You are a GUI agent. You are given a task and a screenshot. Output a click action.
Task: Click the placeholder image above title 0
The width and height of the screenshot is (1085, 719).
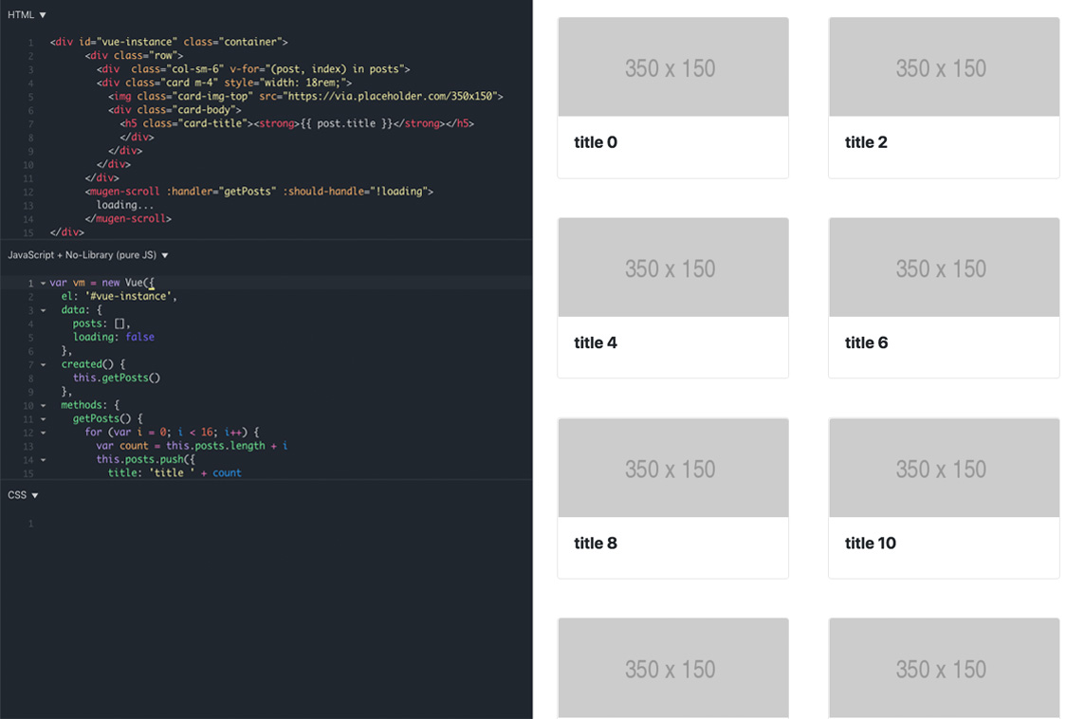pyautogui.click(x=672, y=67)
